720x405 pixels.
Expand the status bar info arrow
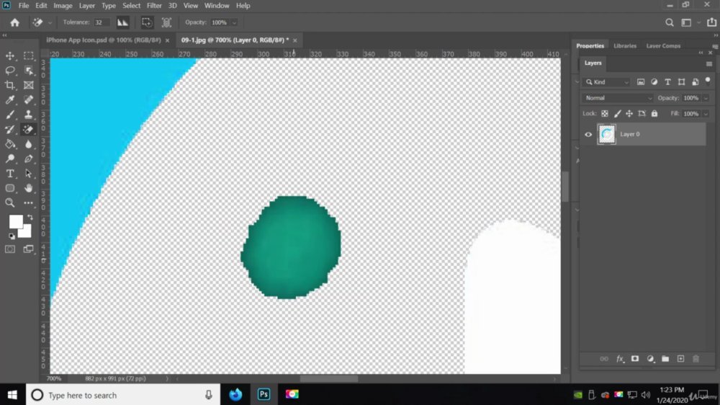pos(167,379)
